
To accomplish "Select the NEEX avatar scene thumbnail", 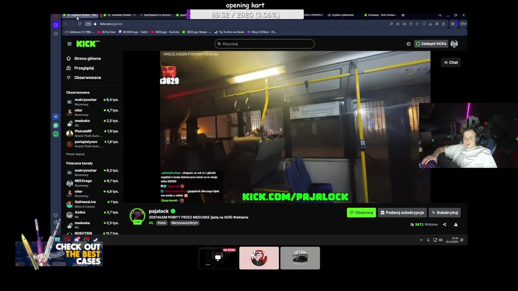I will (x=259, y=258).
